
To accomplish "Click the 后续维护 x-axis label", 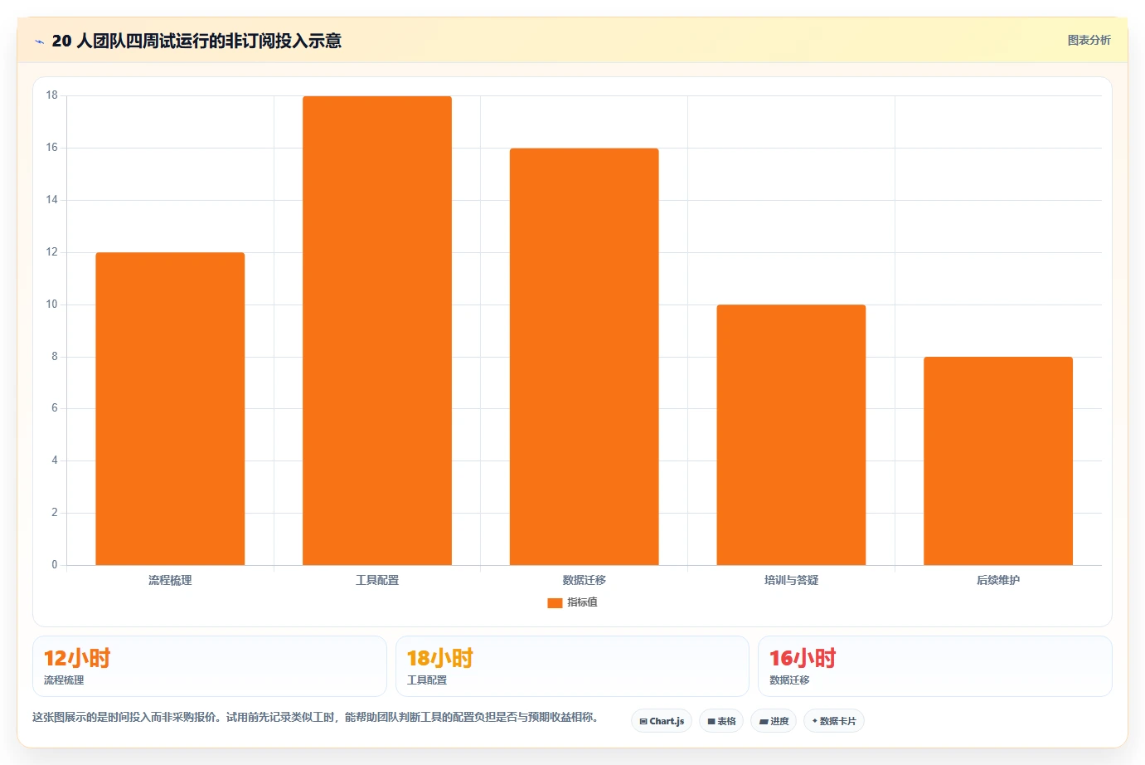I will pos(998,581).
